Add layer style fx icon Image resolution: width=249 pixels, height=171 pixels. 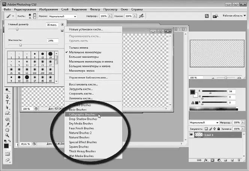click(x=206, y=160)
